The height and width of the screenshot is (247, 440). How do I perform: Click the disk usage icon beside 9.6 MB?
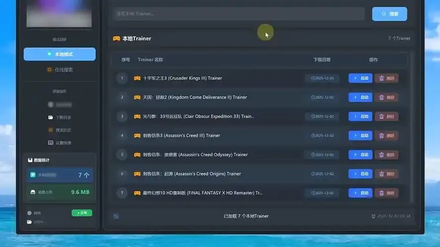point(33,192)
